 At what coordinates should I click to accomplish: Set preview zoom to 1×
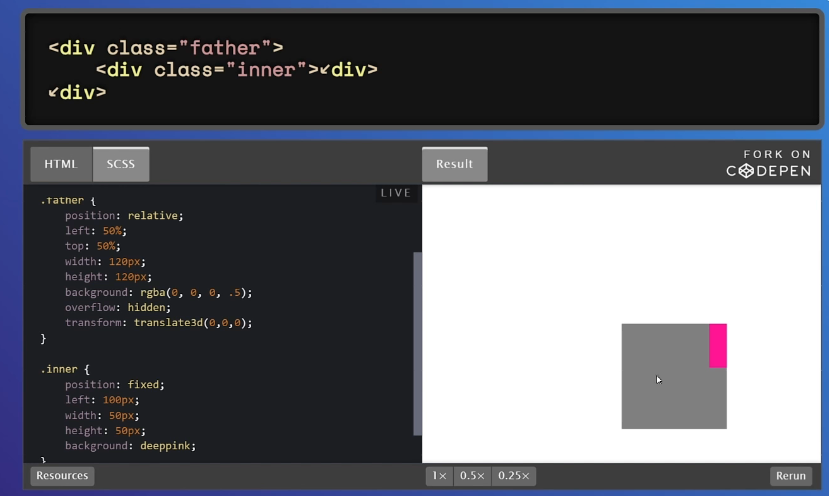439,476
